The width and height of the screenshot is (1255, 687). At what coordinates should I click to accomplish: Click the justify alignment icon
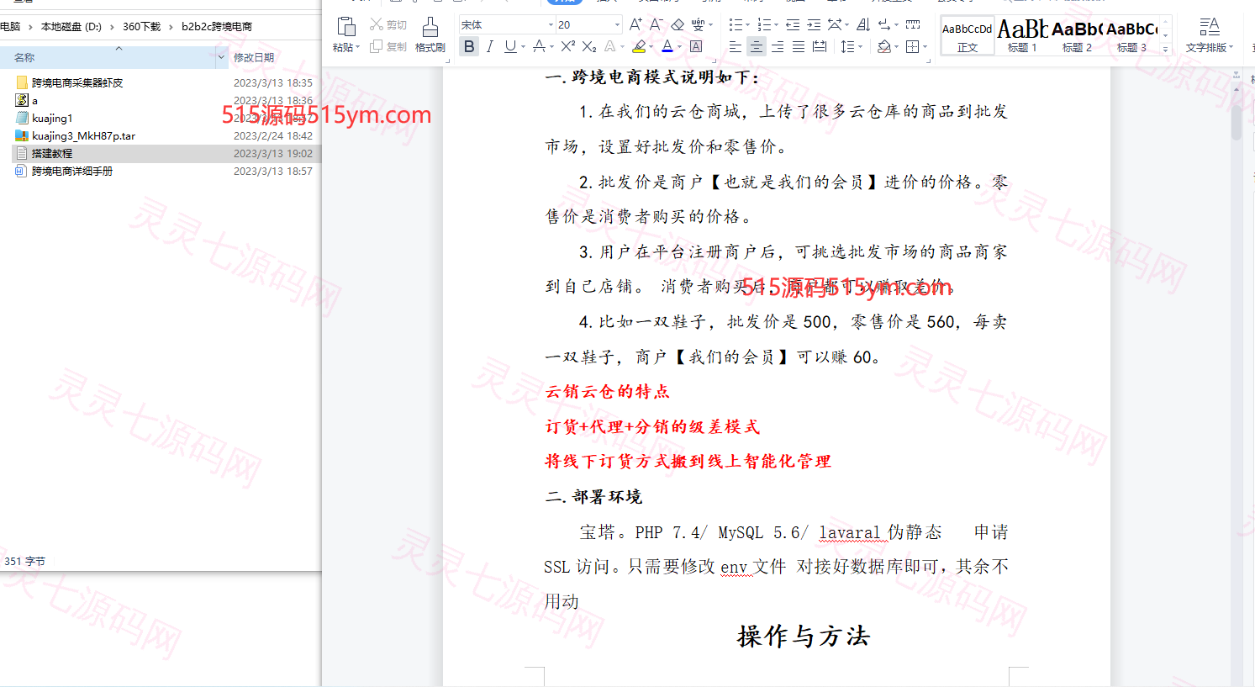click(799, 47)
